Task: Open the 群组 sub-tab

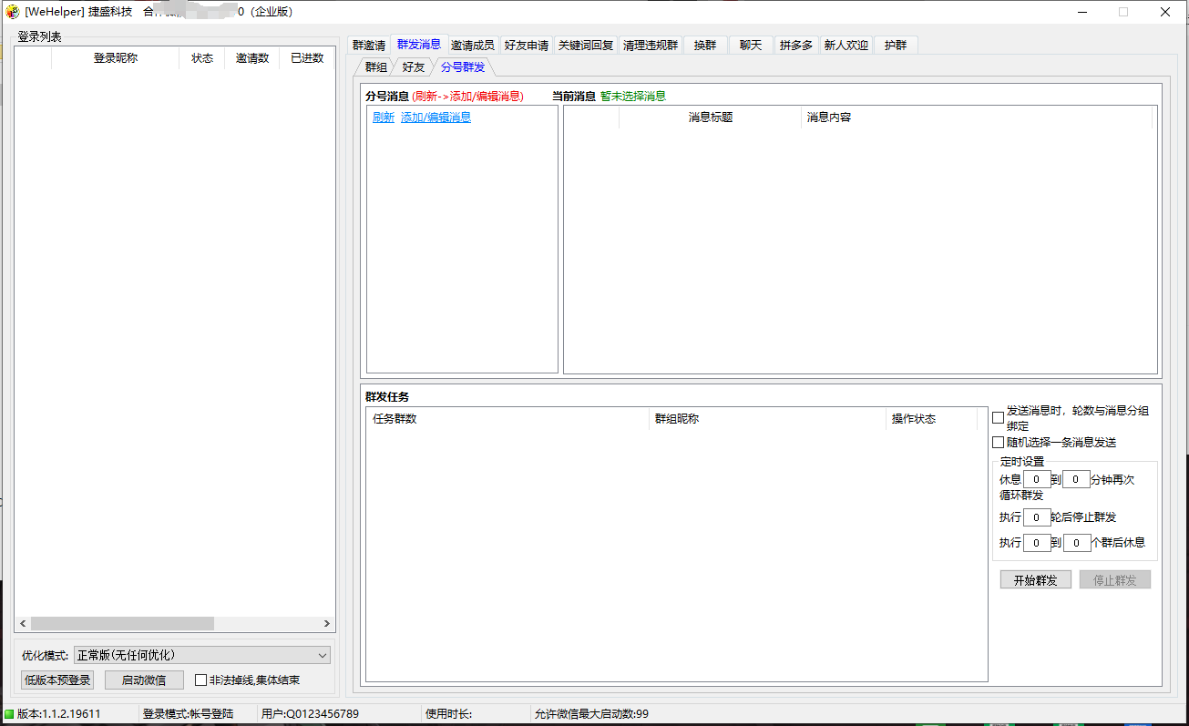Action: coord(376,67)
